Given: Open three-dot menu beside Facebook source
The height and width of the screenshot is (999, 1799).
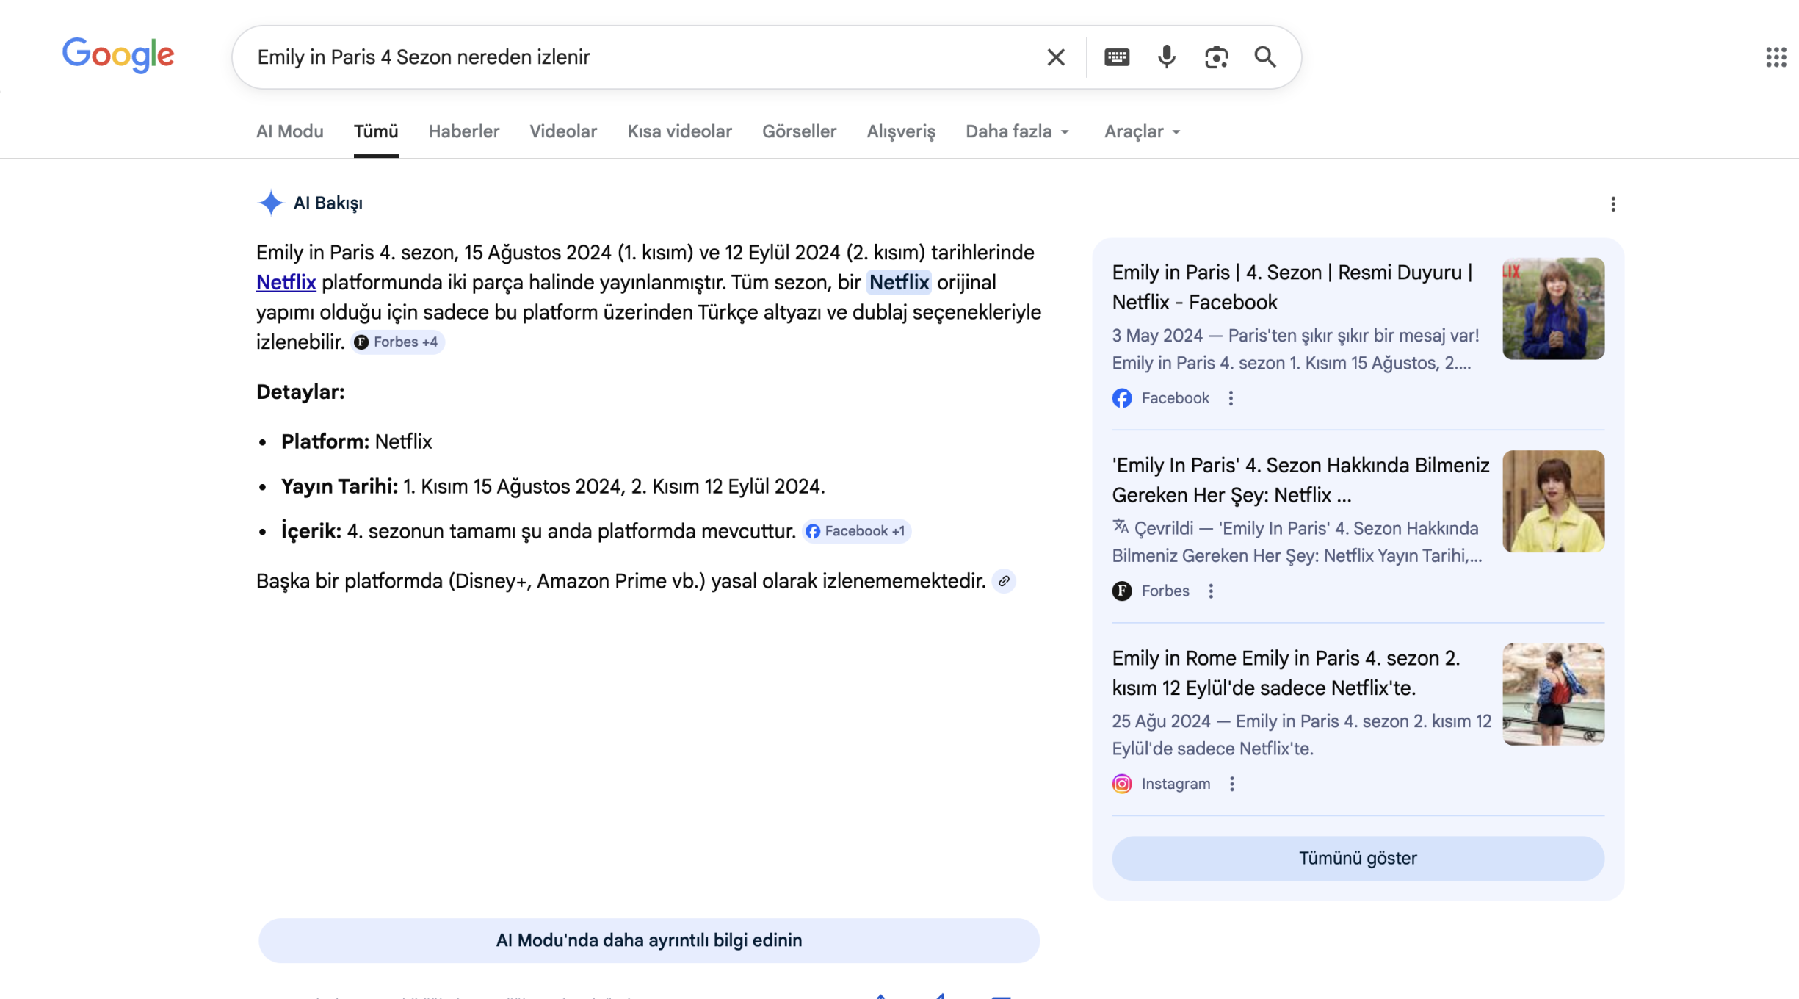Looking at the screenshot, I should click(1231, 398).
